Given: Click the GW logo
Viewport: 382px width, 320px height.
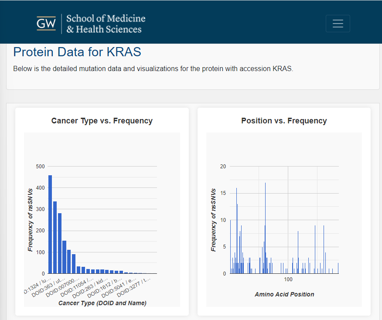Looking at the screenshot, I should click(46, 24).
